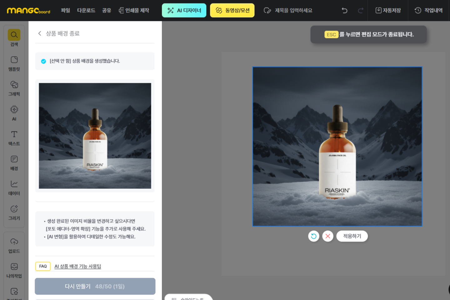Click the title field 제목을 입력하세요
Viewport: 450px width, 300px height.
pyautogui.click(x=293, y=11)
